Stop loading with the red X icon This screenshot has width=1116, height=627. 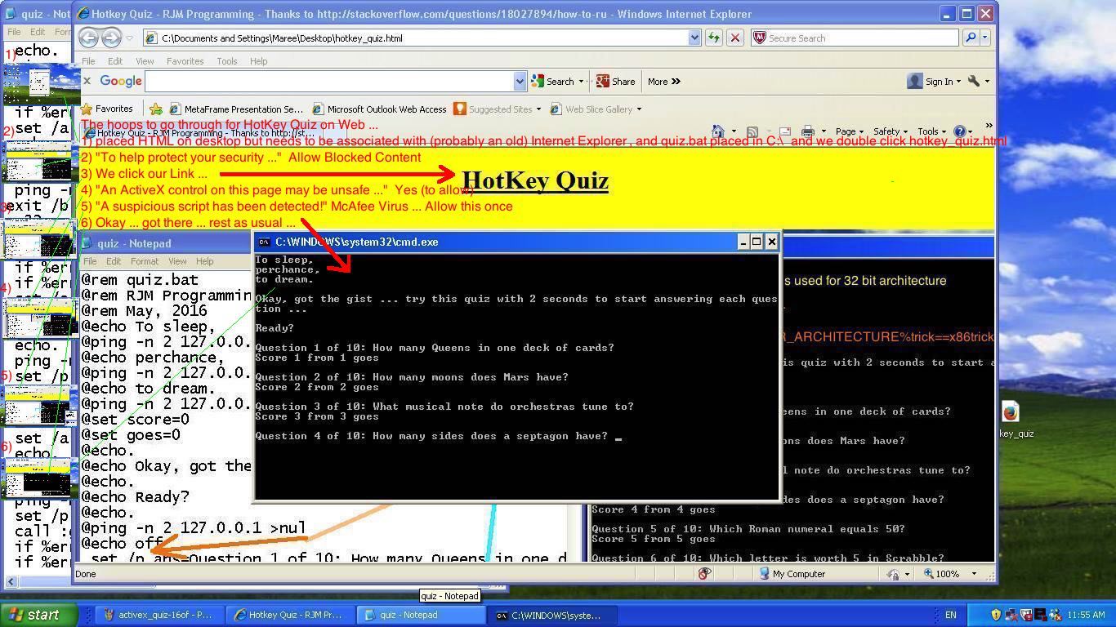tap(734, 38)
